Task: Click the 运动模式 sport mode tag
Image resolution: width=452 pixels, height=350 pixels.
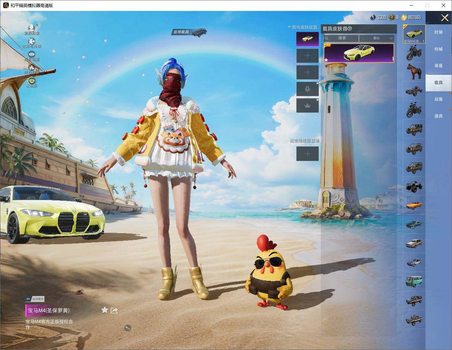Action: pyautogui.click(x=35, y=299)
